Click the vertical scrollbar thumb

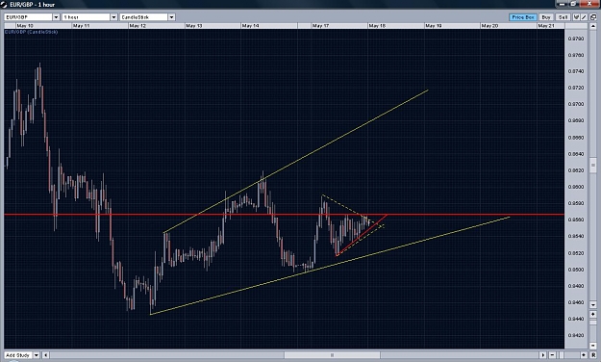click(593, 165)
